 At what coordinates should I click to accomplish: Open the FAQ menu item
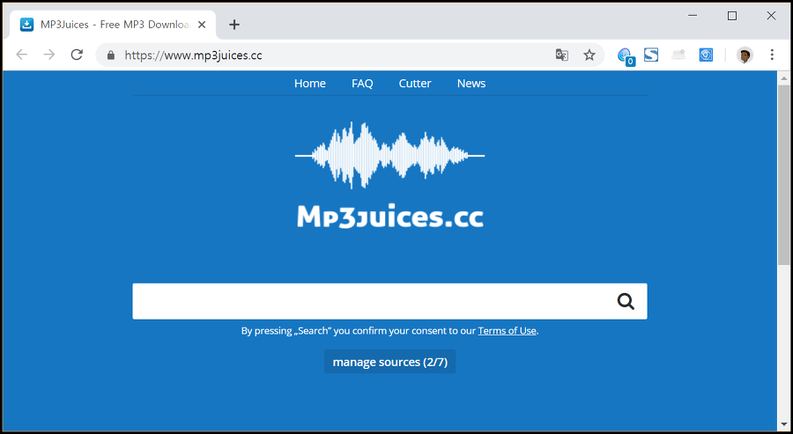362,84
